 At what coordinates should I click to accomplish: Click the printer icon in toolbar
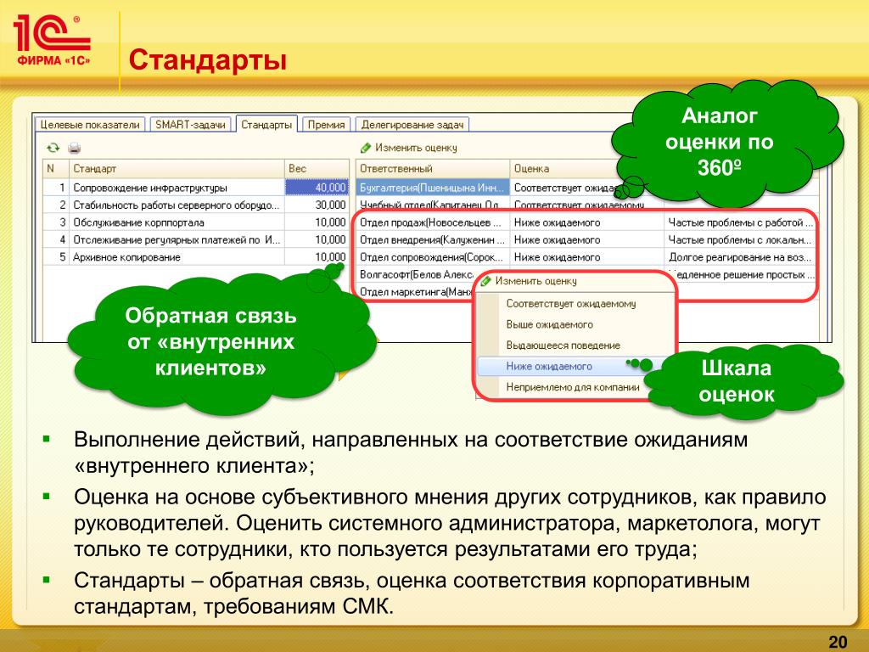75,148
